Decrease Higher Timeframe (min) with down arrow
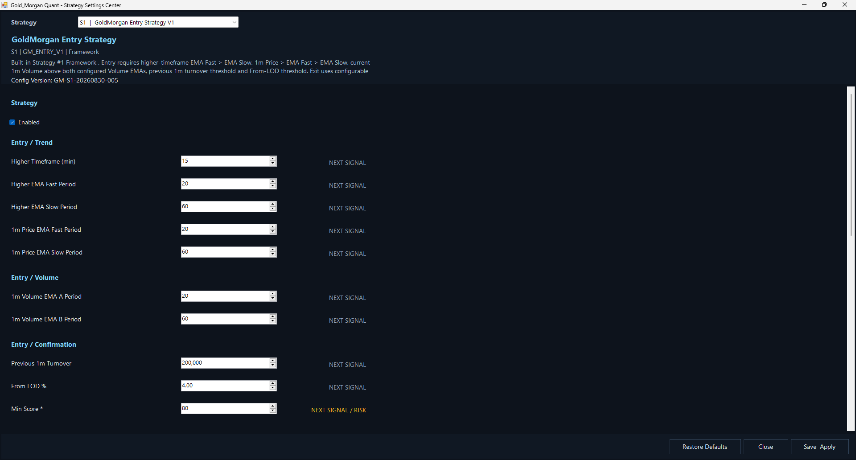 coord(273,164)
